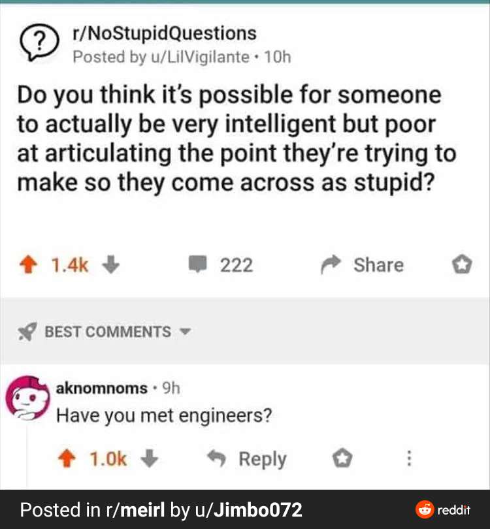Open comment three-dot options menu
The height and width of the screenshot is (529, 490).
pyautogui.click(x=409, y=458)
